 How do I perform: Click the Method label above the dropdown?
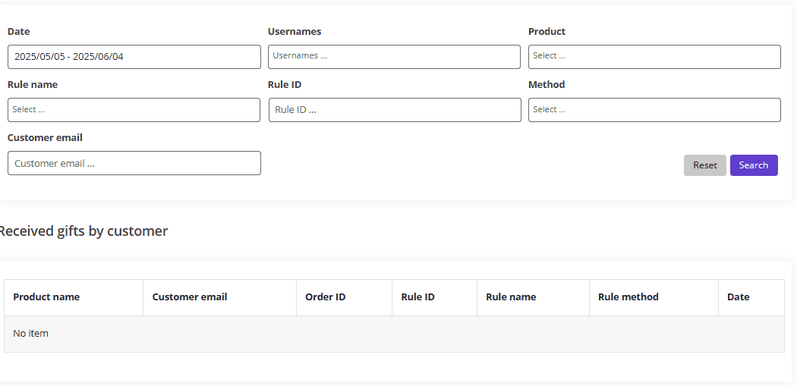click(x=547, y=85)
